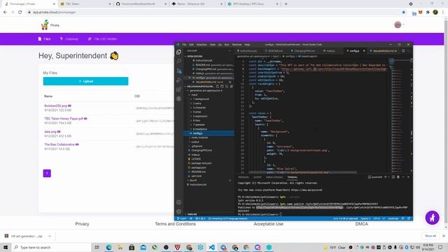This screenshot has width=448, height=252.
Task: Open the Privacy footer link
Action: tap(82, 224)
